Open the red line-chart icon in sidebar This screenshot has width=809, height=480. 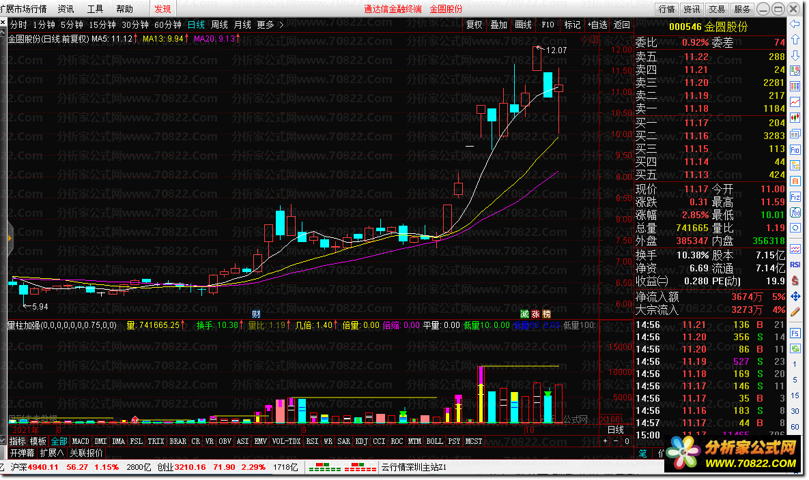click(795, 102)
